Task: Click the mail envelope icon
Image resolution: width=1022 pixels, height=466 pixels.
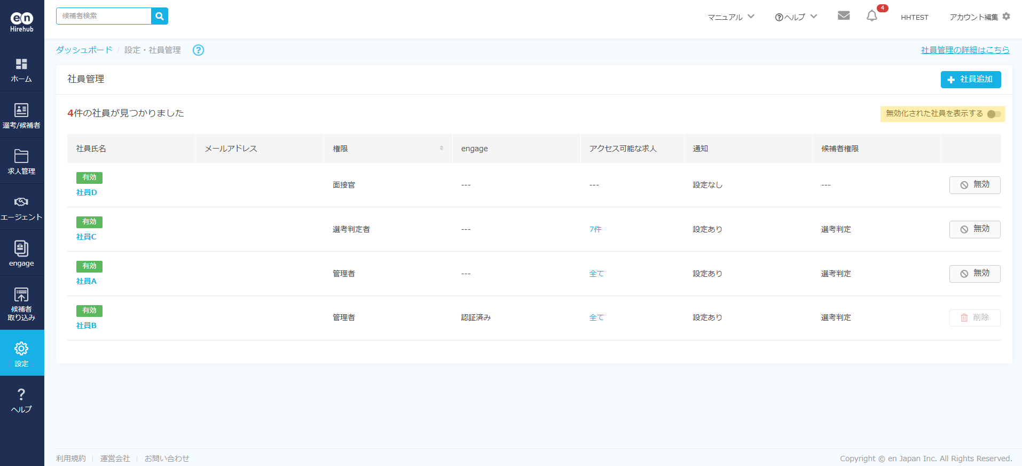Action: [844, 16]
